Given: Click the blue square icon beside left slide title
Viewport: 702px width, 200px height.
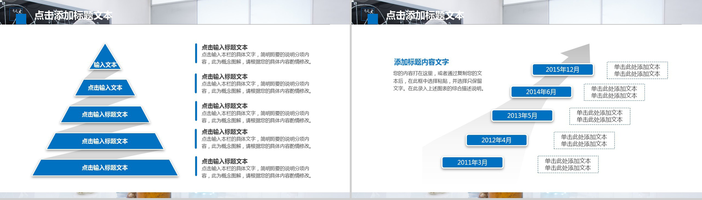Looking at the screenshot, I should 21,19.
